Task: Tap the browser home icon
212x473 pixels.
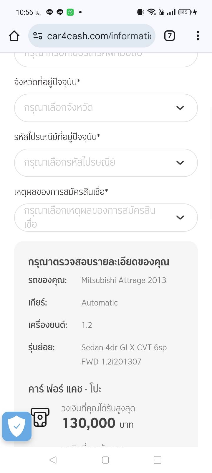Action: (x=14, y=36)
